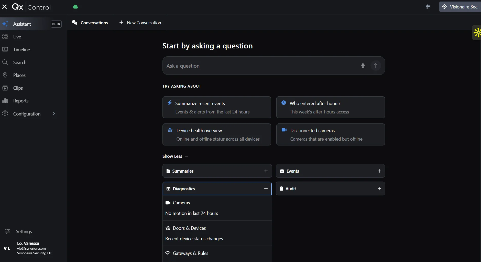Image resolution: width=481 pixels, height=262 pixels.
Task: Expand the Configuration submenu chevron
Action: (54, 114)
